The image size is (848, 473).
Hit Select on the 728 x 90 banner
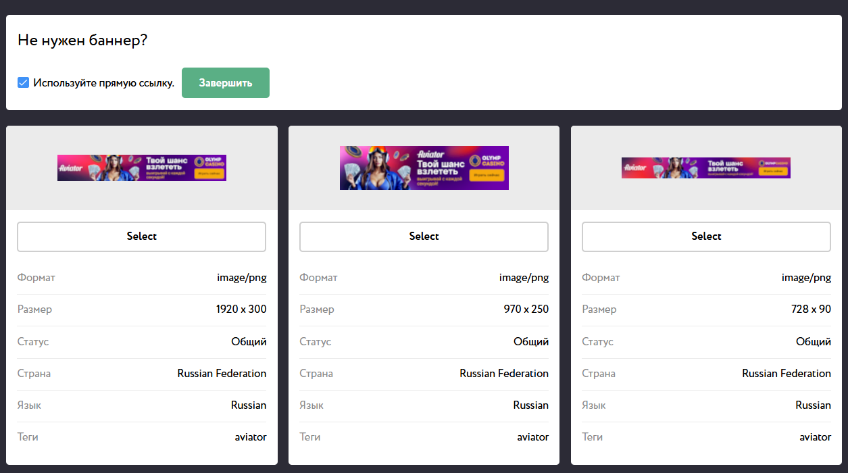pos(706,236)
